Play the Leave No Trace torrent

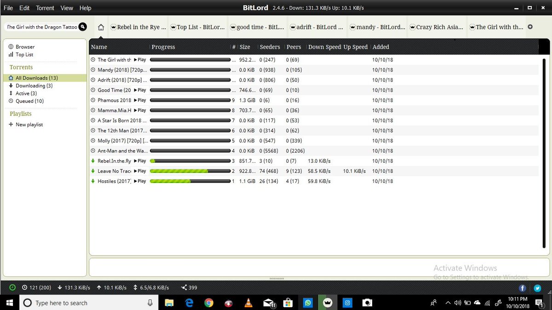(140, 171)
